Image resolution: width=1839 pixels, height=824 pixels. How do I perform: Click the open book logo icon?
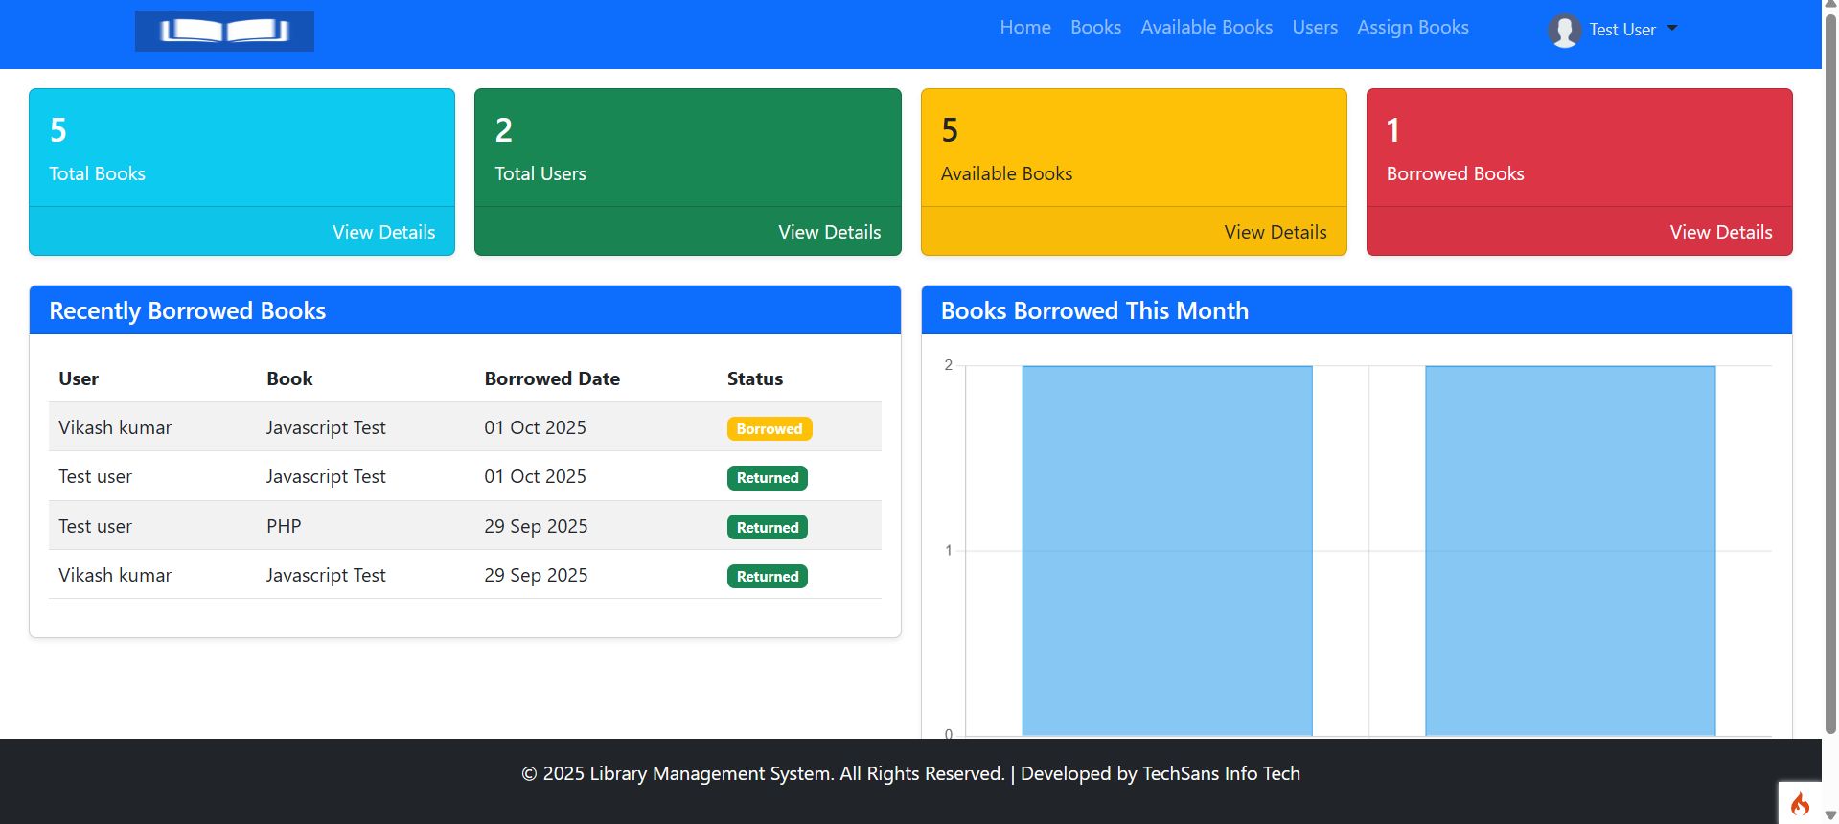tap(224, 31)
